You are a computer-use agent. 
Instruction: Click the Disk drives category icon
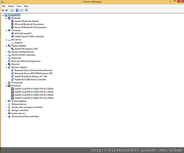(9, 40)
